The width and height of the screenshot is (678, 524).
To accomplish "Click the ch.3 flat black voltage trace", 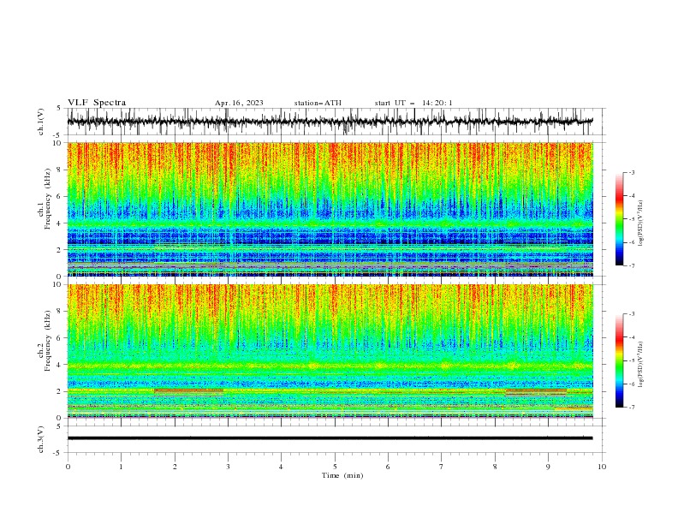I will point(330,438).
